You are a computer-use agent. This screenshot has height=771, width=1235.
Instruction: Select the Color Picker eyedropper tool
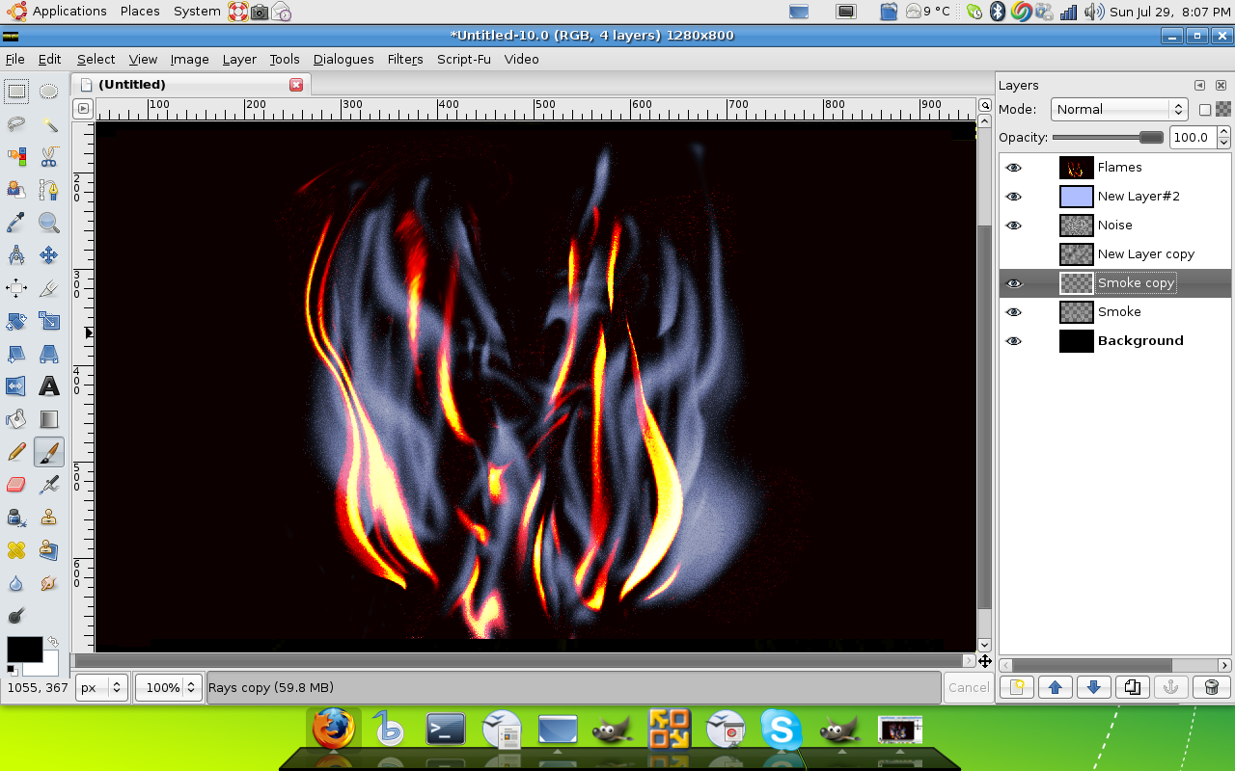click(x=16, y=223)
